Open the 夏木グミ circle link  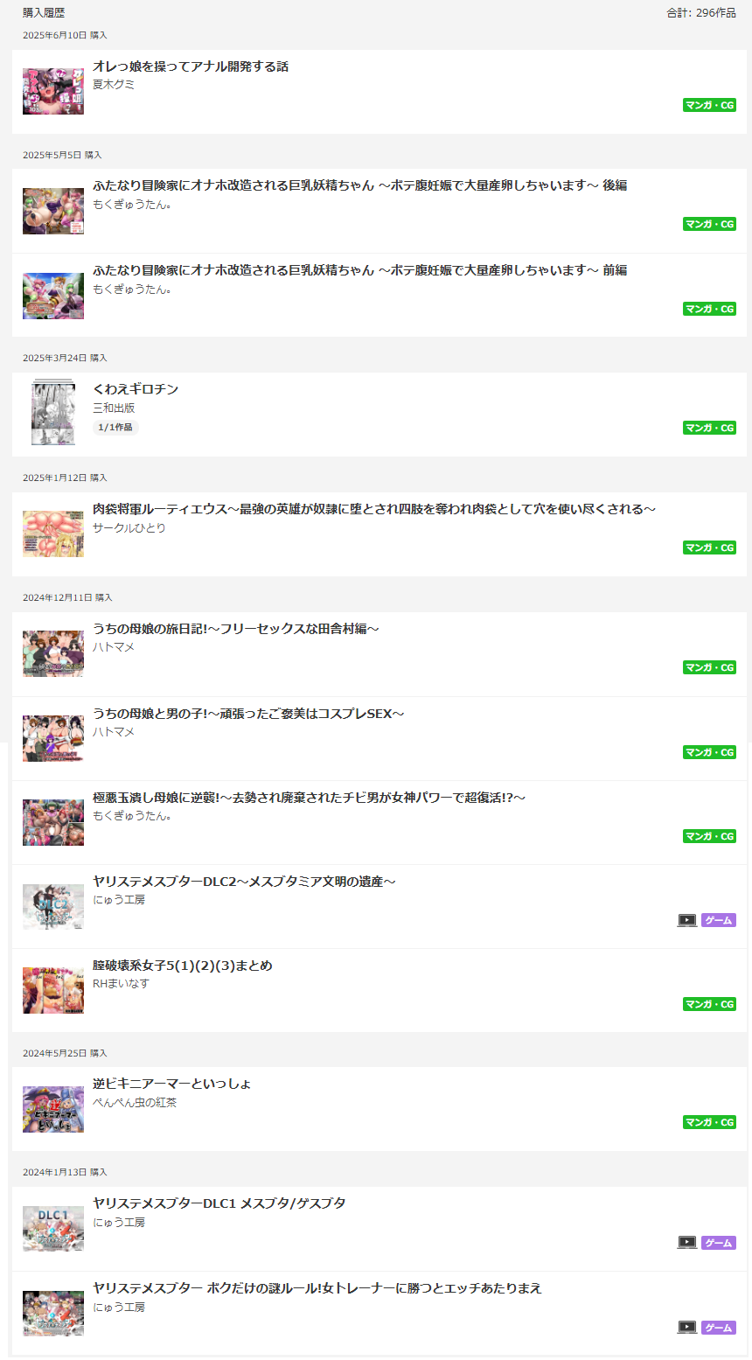pos(114,85)
